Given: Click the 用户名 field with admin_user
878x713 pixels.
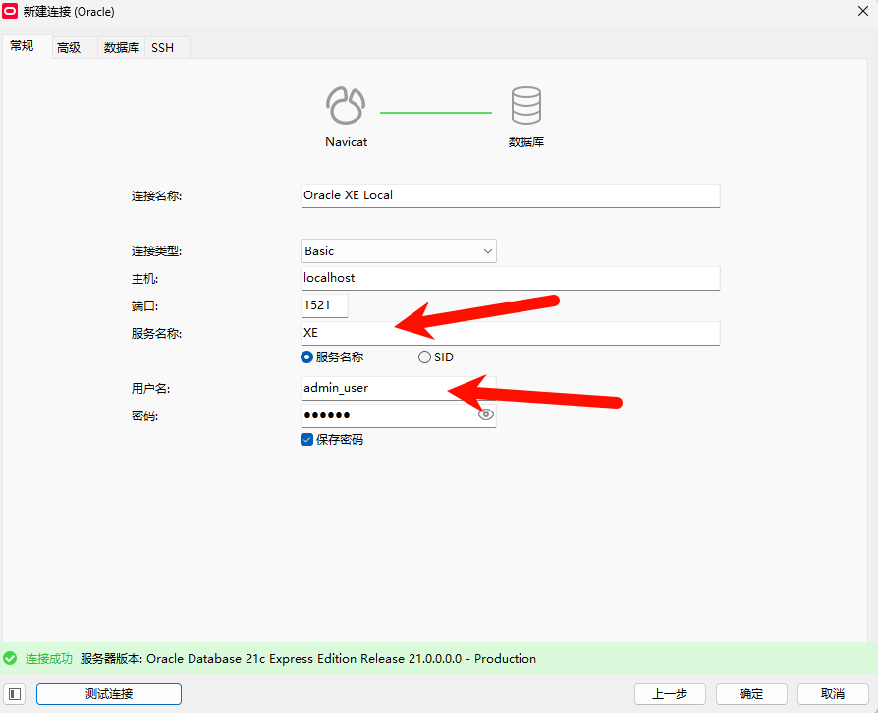Looking at the screenshot, I should [398, 388].
